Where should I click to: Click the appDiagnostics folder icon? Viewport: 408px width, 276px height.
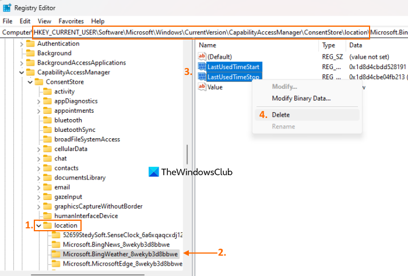click(47, 101)
